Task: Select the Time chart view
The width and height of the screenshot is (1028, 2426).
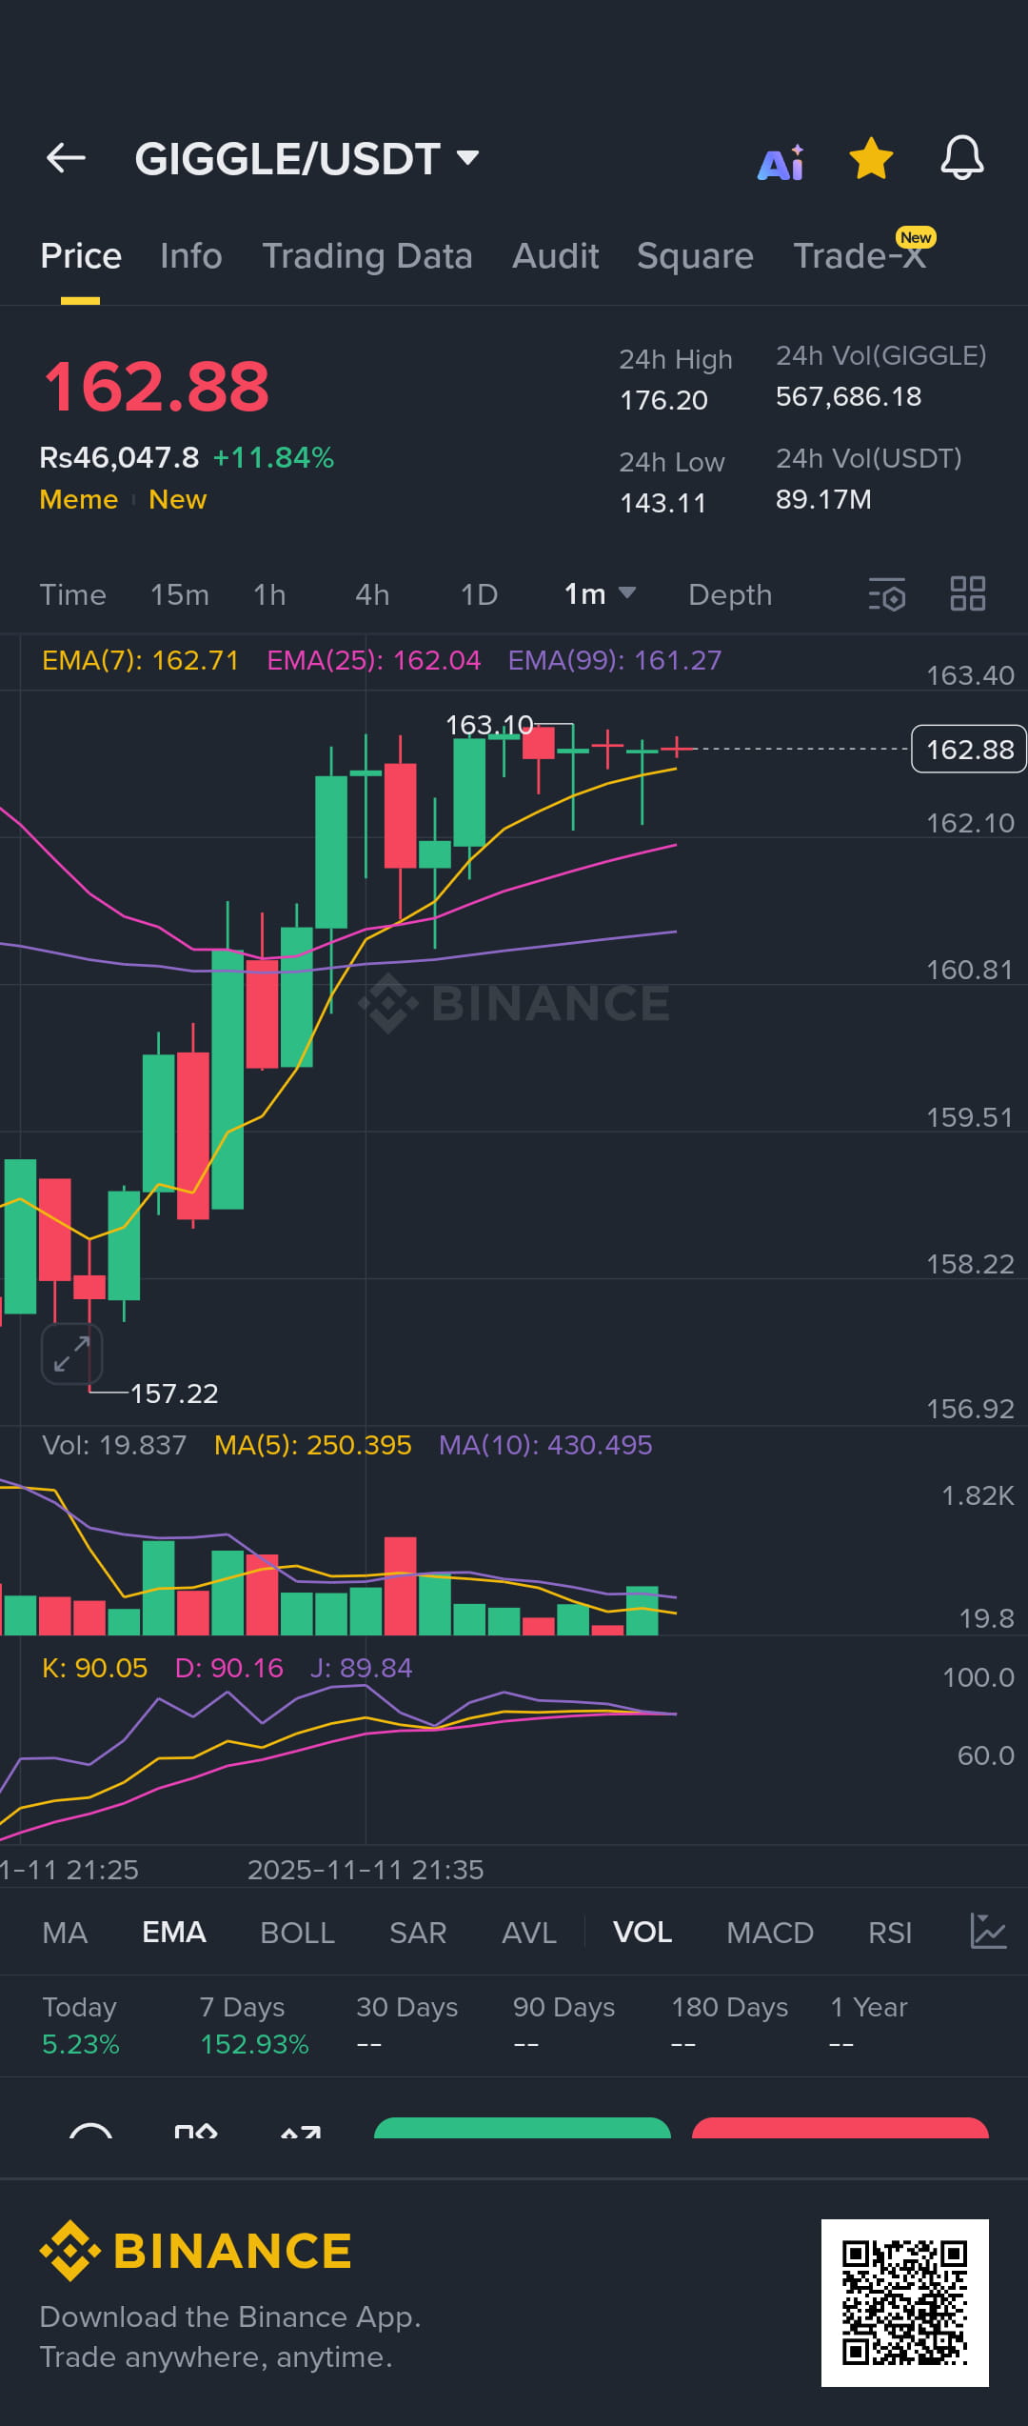Action: pos(73,595)
